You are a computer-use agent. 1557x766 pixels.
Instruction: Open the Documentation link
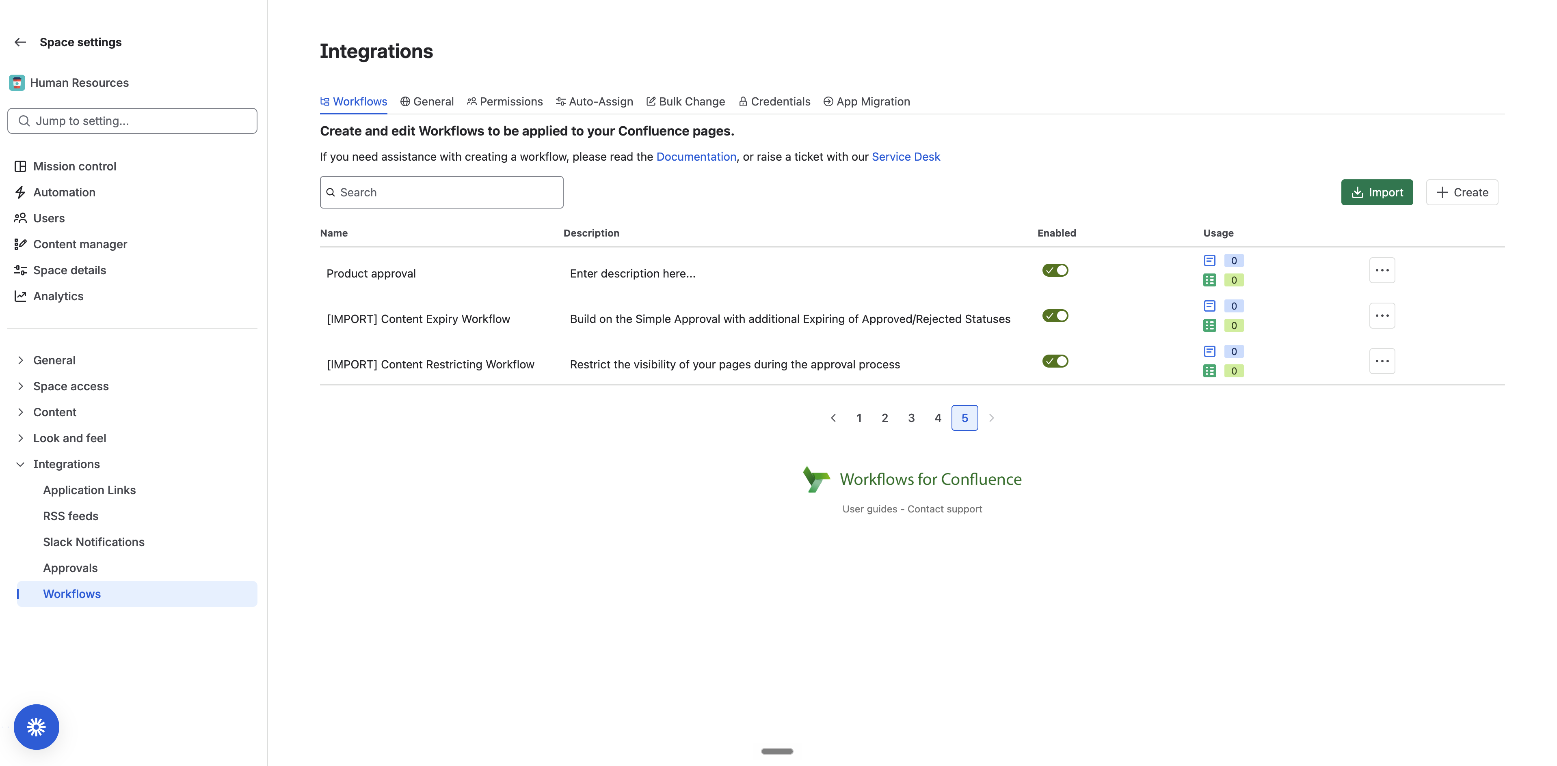click(x=696, y=157)
